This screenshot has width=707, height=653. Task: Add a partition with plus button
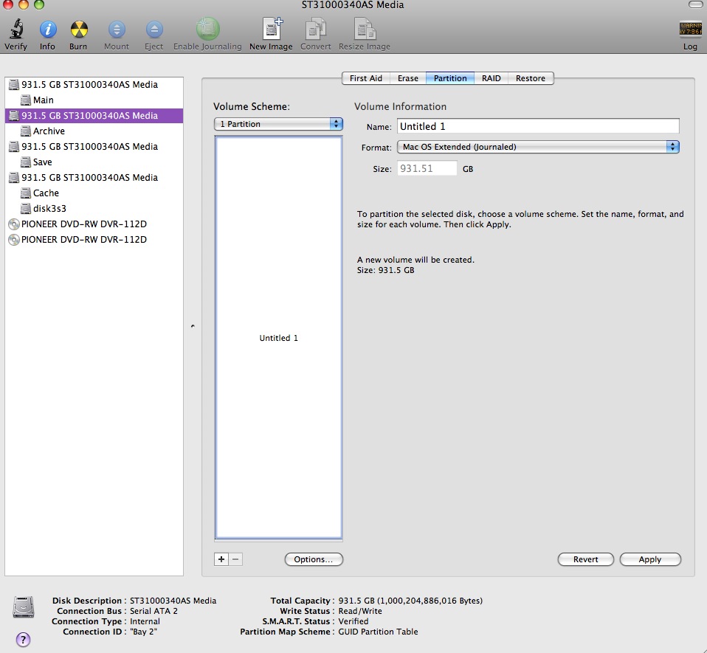(x=221, y=559)
